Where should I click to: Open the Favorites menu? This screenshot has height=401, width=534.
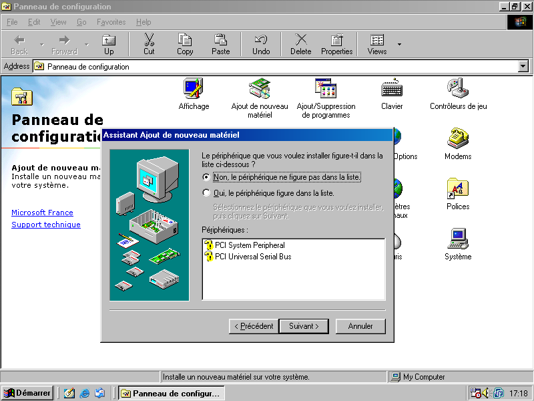pyautogui.click(x=111, y=22)
